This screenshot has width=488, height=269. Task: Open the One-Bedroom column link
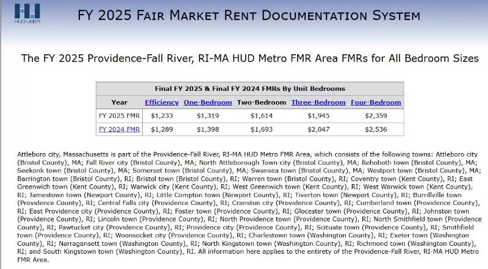[207, 102]
